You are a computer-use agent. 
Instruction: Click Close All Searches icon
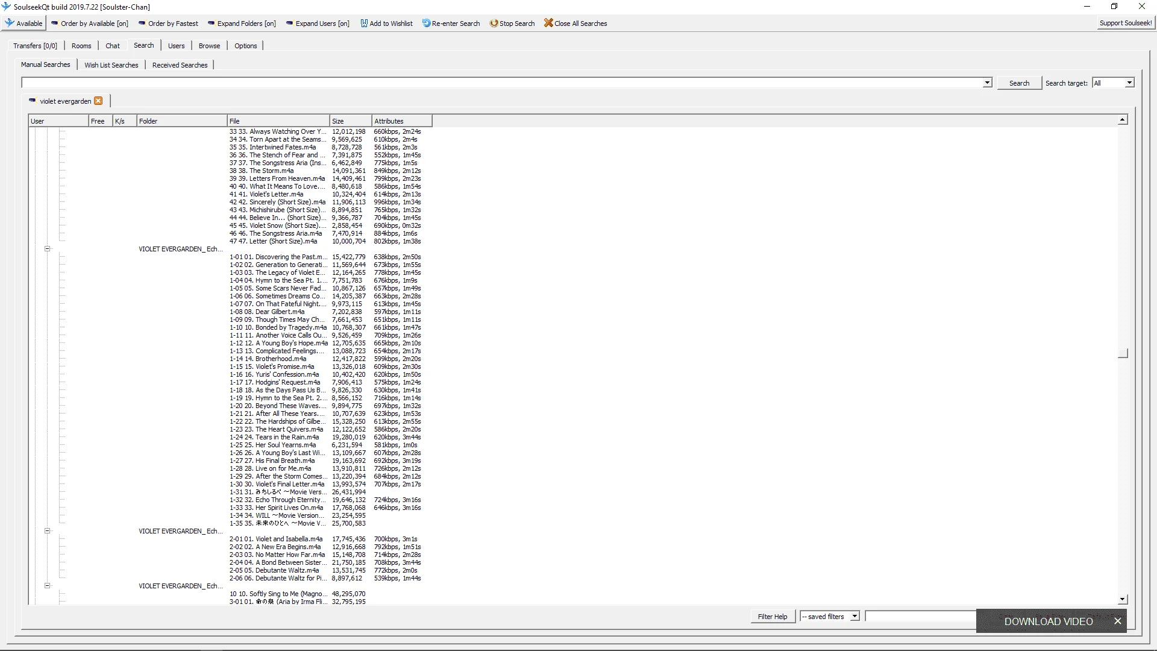548,23
